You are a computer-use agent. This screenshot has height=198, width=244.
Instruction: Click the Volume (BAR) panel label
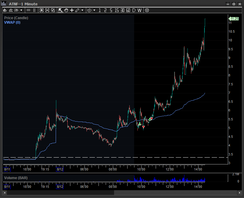click(16, 178)
